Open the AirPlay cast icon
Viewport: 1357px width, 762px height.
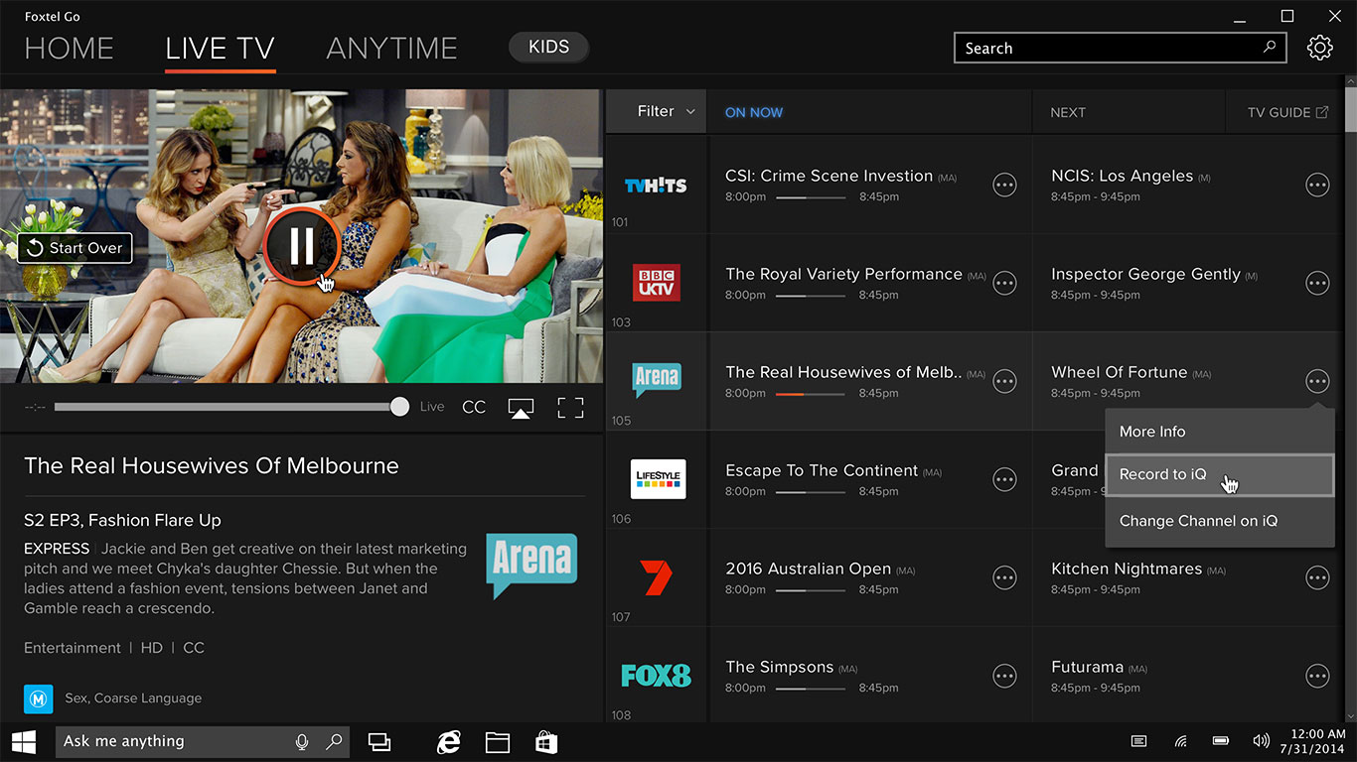pos(521,408)
